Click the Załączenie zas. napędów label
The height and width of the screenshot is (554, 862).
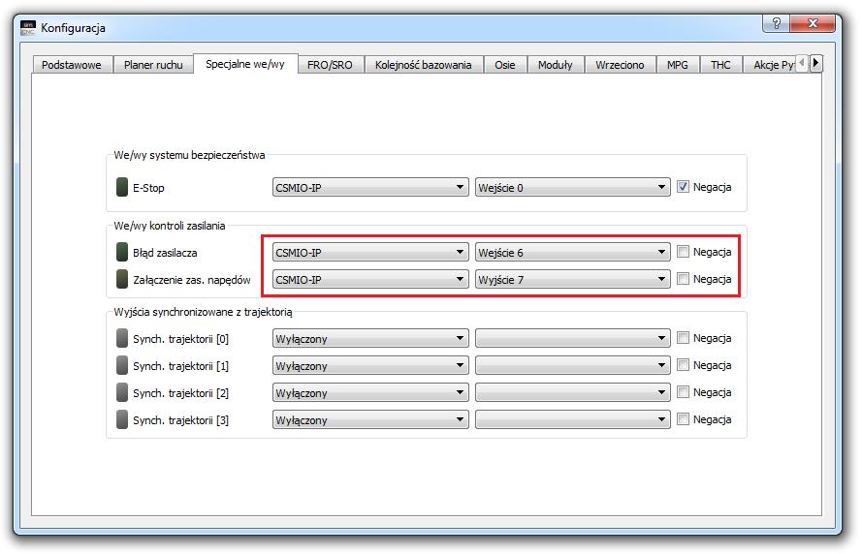[191, 280]
